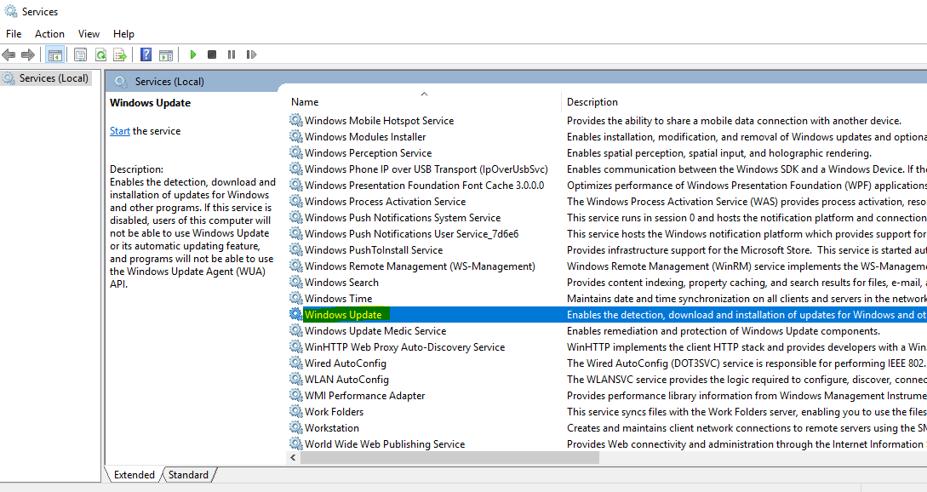Click the horizontal scrollbar left arrow
927x492 pixels.
pyautogui.click(x=293, y=458)
